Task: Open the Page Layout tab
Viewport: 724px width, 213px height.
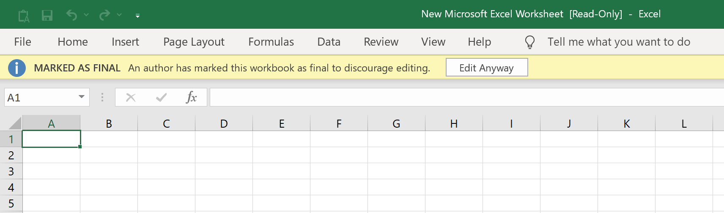Action: [x=194, y=42]
